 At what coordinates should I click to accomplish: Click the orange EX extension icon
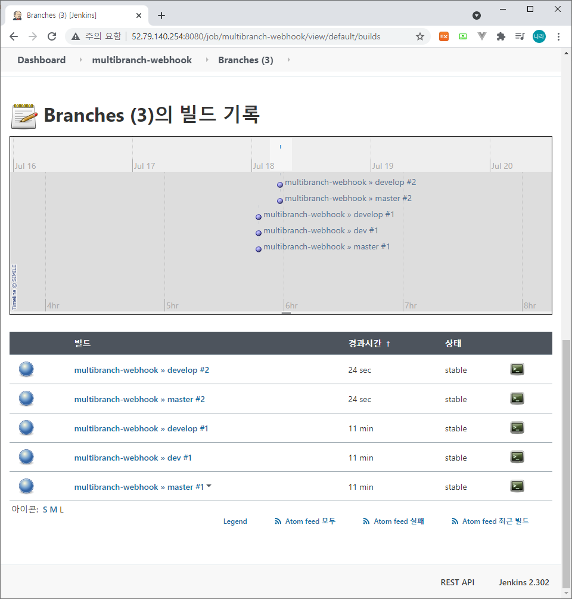click(x=444, y=36)
